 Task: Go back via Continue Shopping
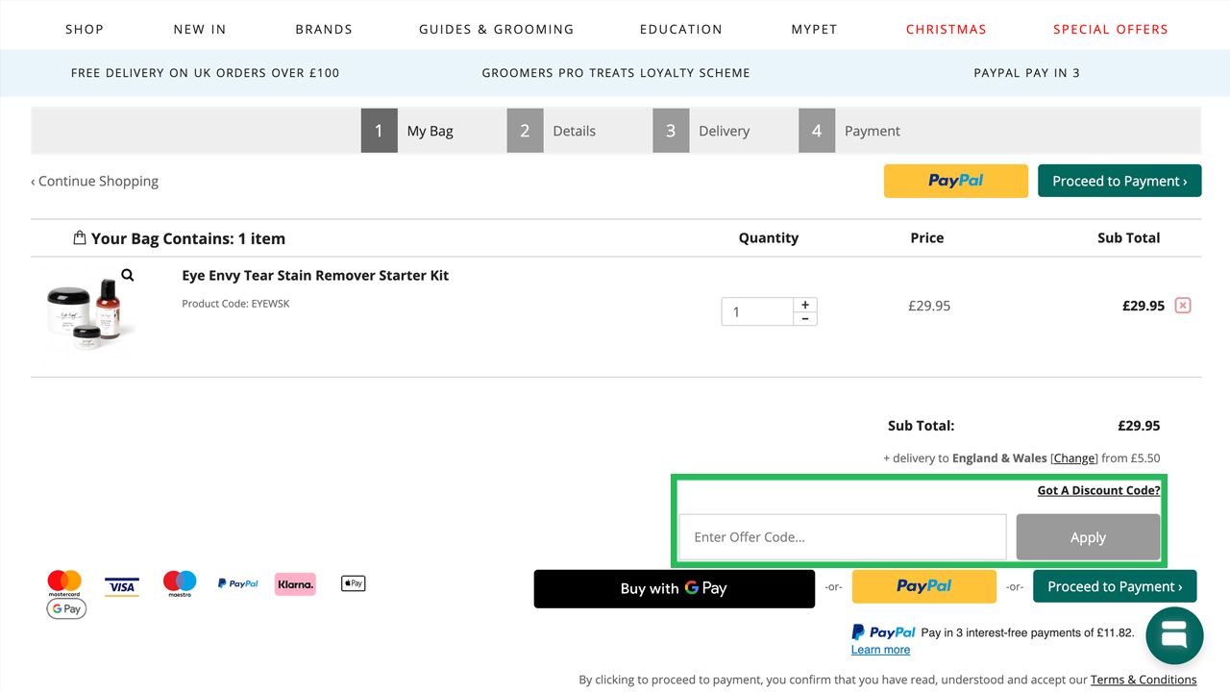(x=94, y=181)
